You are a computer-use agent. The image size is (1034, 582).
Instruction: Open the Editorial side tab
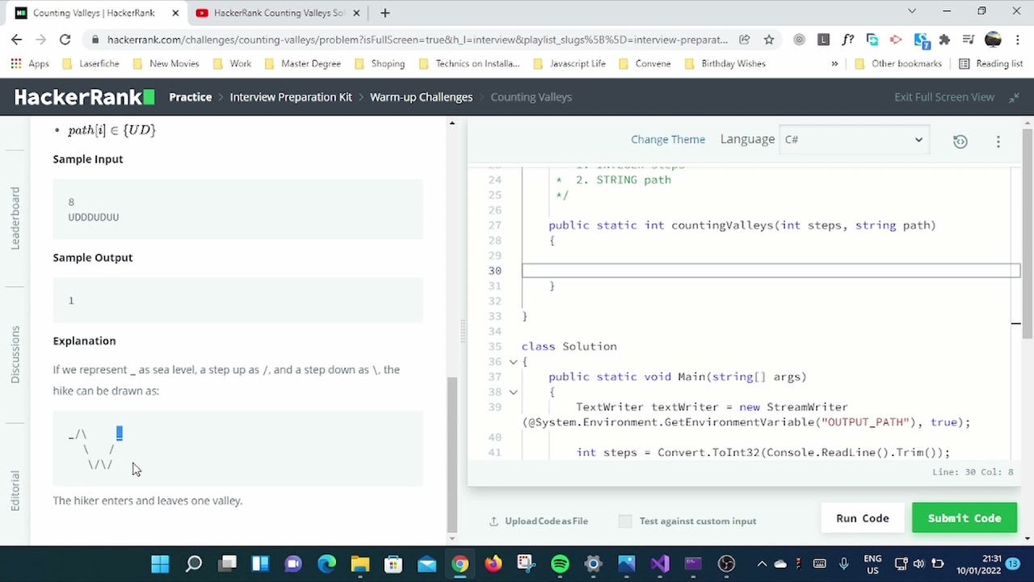tap(15, 491)
